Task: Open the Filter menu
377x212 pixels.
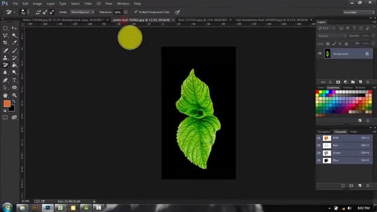Action: [88, 4]
